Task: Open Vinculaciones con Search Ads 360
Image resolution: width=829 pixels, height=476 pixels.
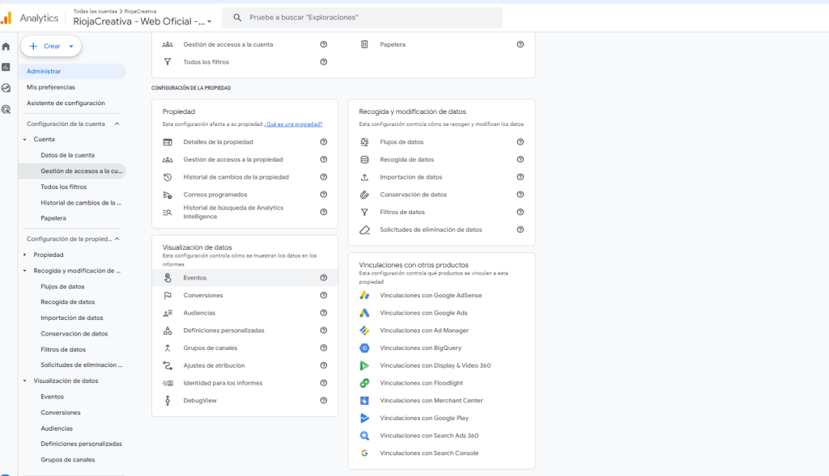Action: tap(429, 436)
